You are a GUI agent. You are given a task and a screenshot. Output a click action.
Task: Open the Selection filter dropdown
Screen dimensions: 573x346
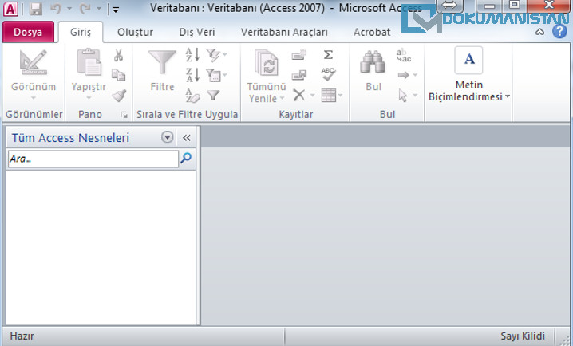click(x=217, y=55)
